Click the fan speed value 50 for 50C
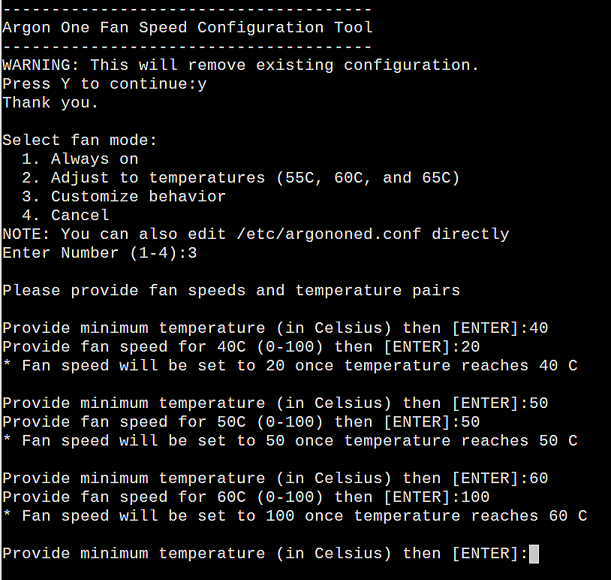This screenshot has height=580, width=611. pos(471,422)
